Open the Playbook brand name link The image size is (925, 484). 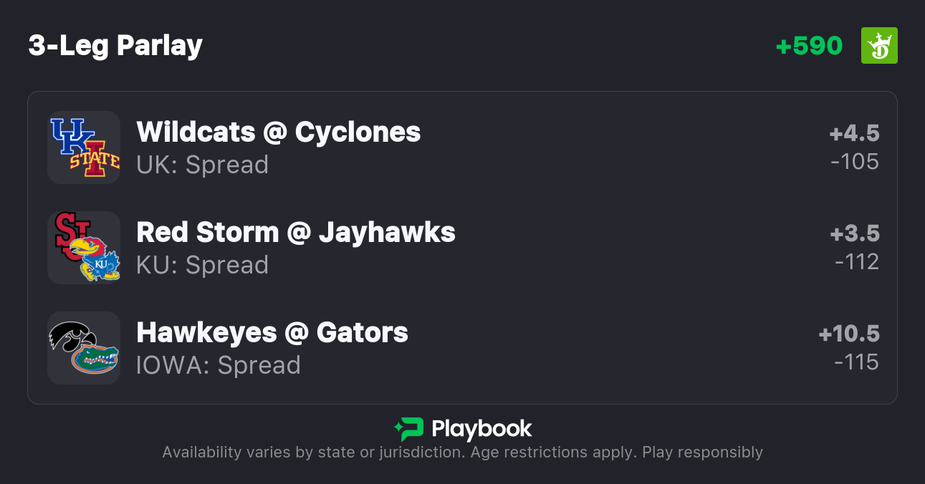click(x=481, y=429)
